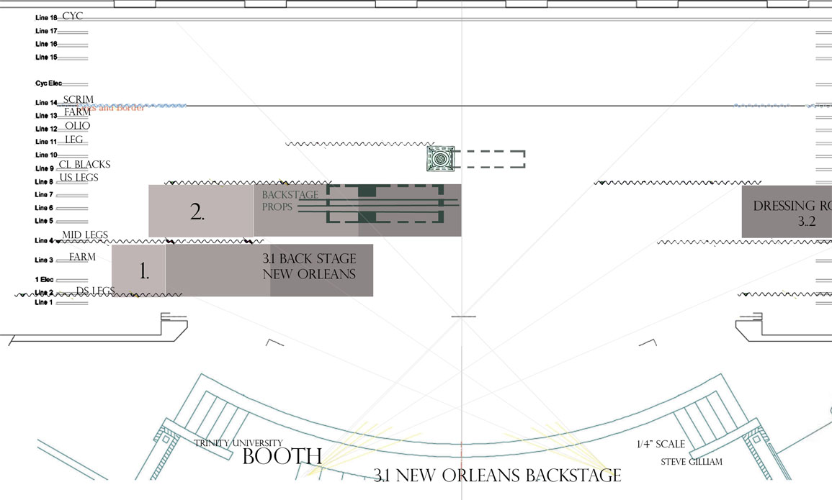Select the 3.1 New Orleans Backstage title

[497, 476]
